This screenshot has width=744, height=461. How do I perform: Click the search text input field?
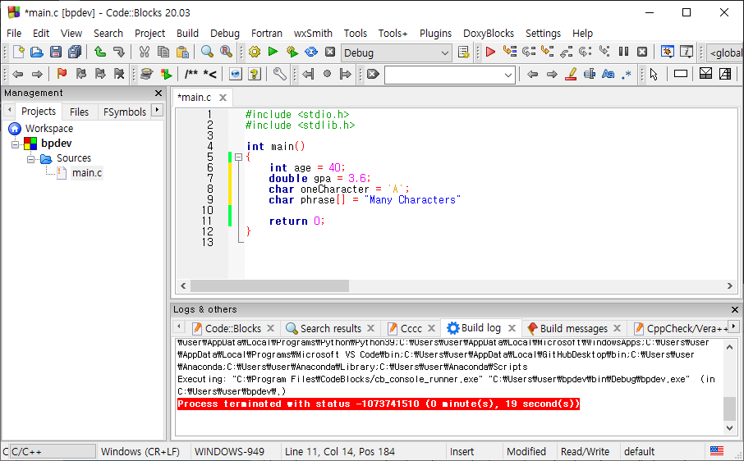[443, 75]
